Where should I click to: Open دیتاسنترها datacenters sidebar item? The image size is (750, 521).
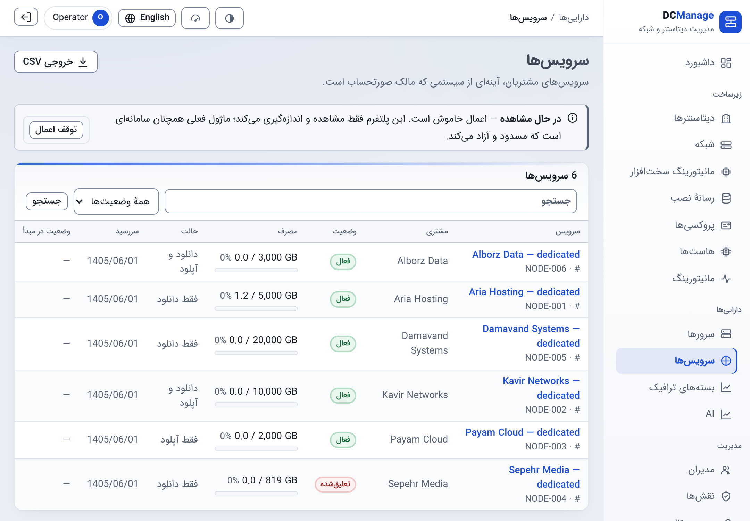(x=702, y=118)
